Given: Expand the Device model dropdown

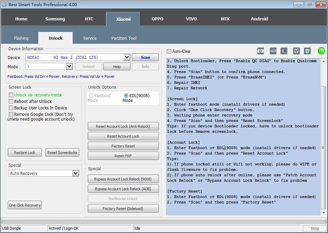Looking at the screenshot, I should coord(127,57).
